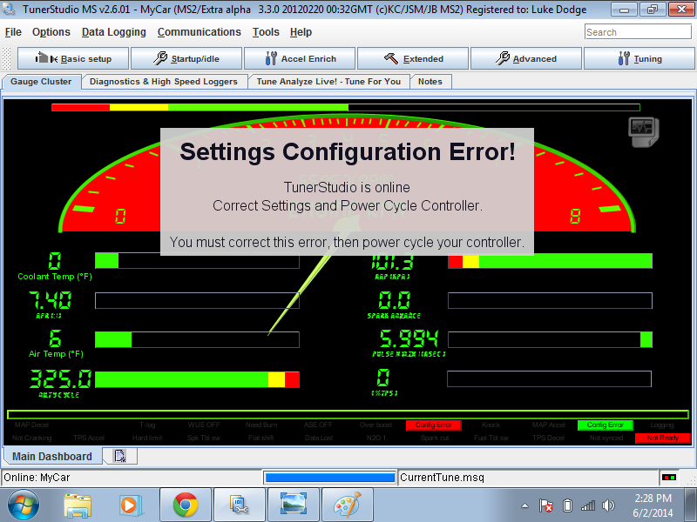Screen dimensions: 697x522
Task: Switch to Diagnostics & High Speed Loggers tab
Action: [x=164, y=82]
